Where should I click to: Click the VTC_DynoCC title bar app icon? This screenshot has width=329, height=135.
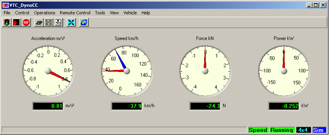[x=5, y=5]
